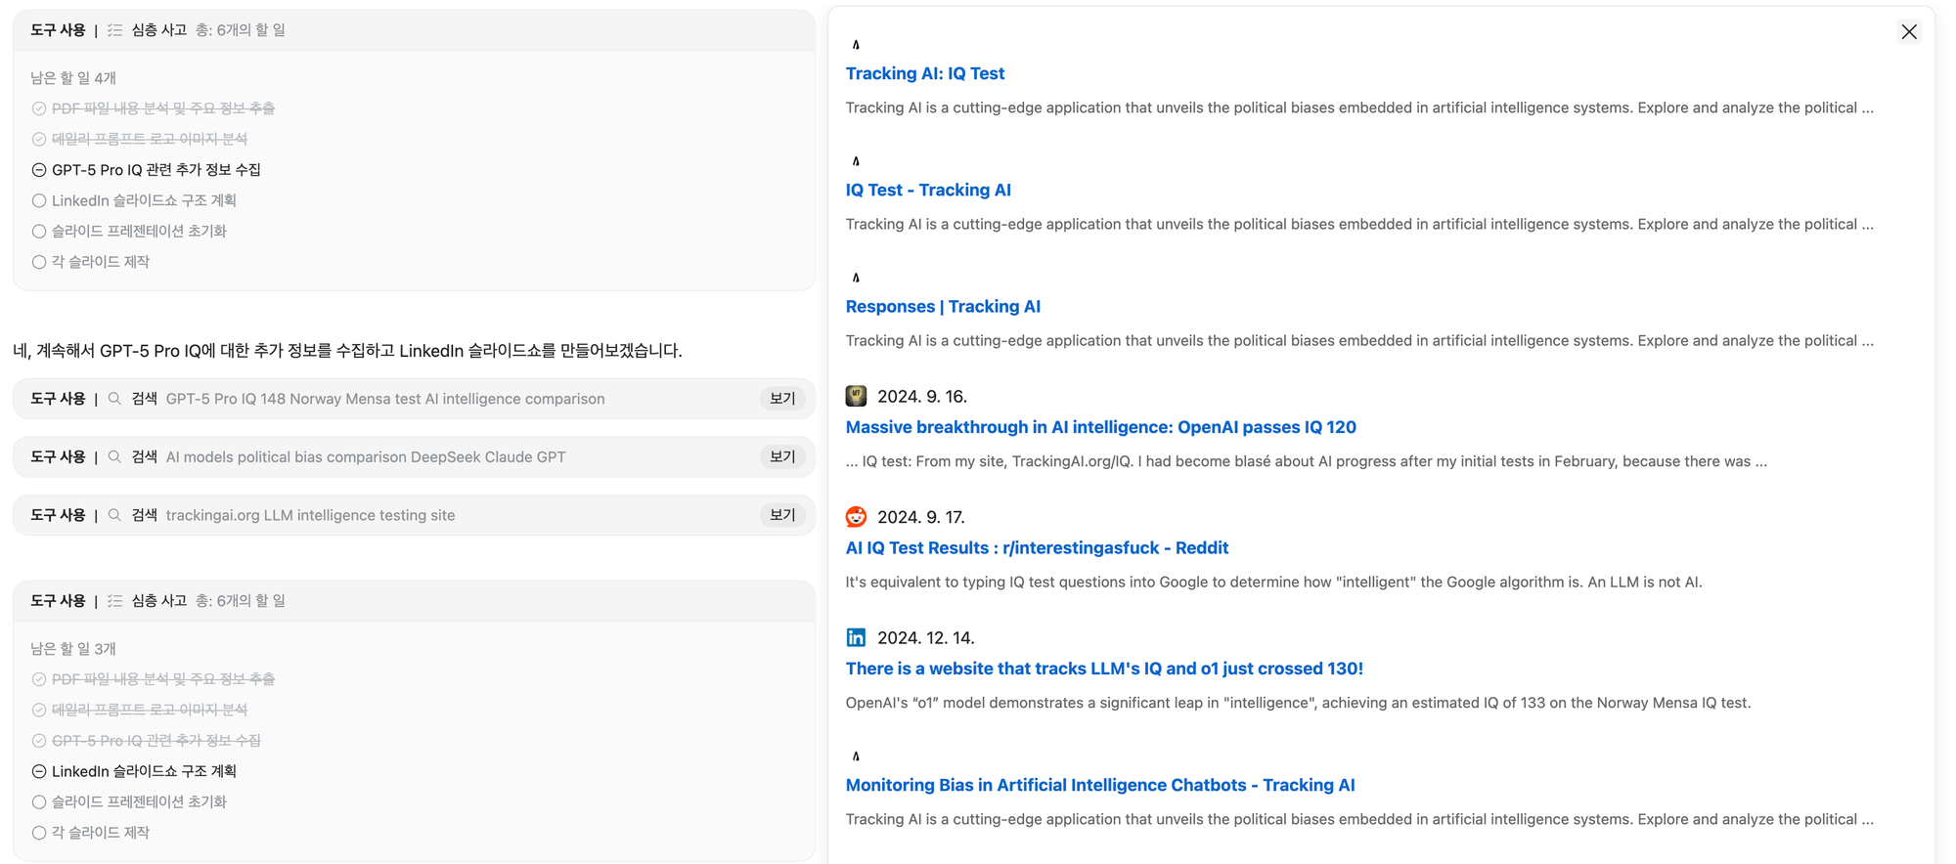The height and width of the screenshot is (864, 1956).
Task: Click Tracking AI favicon above Monitoring Bias result
Action: pos(856,756)
